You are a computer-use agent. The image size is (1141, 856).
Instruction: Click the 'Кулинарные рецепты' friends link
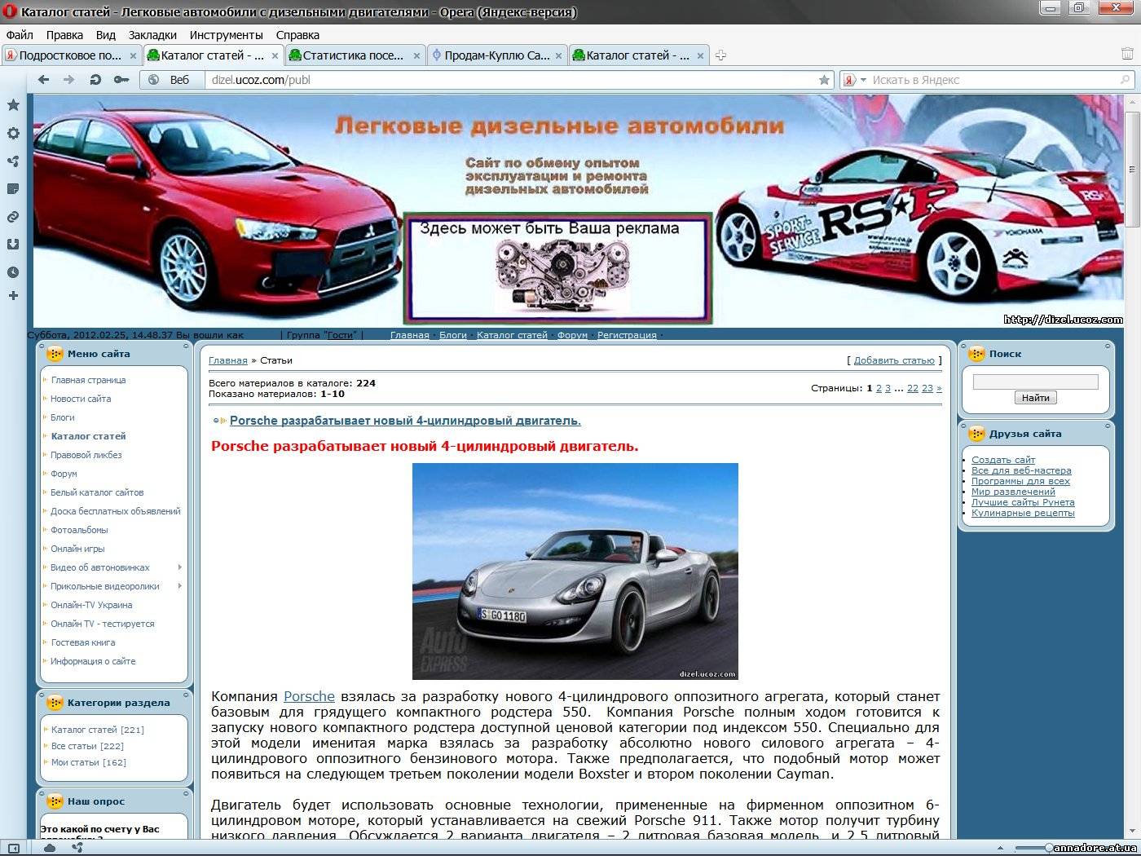pos(1023,513)
